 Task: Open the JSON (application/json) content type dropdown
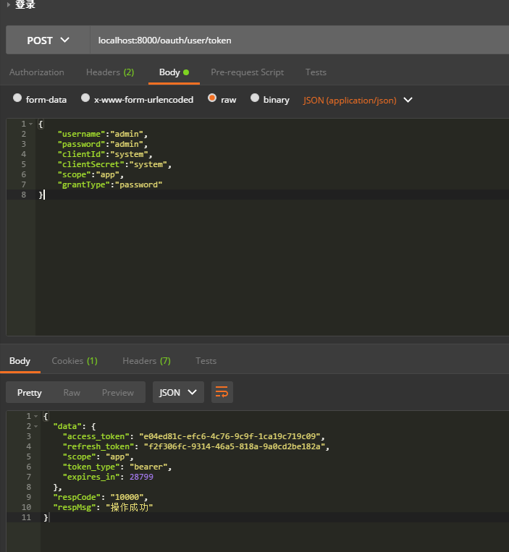pyautogui.click(x=358, y=101)
